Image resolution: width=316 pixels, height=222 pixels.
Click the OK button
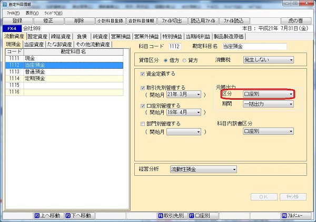pos(264,197)
